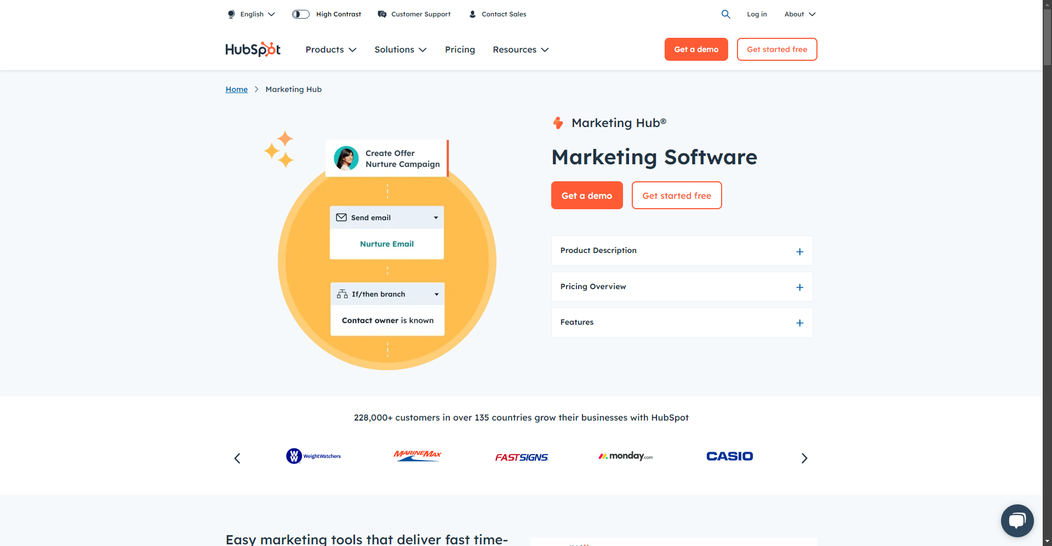Click Log in link
Image resolution: width=1052 pixels, height=546 pixels.
point(757,14)
